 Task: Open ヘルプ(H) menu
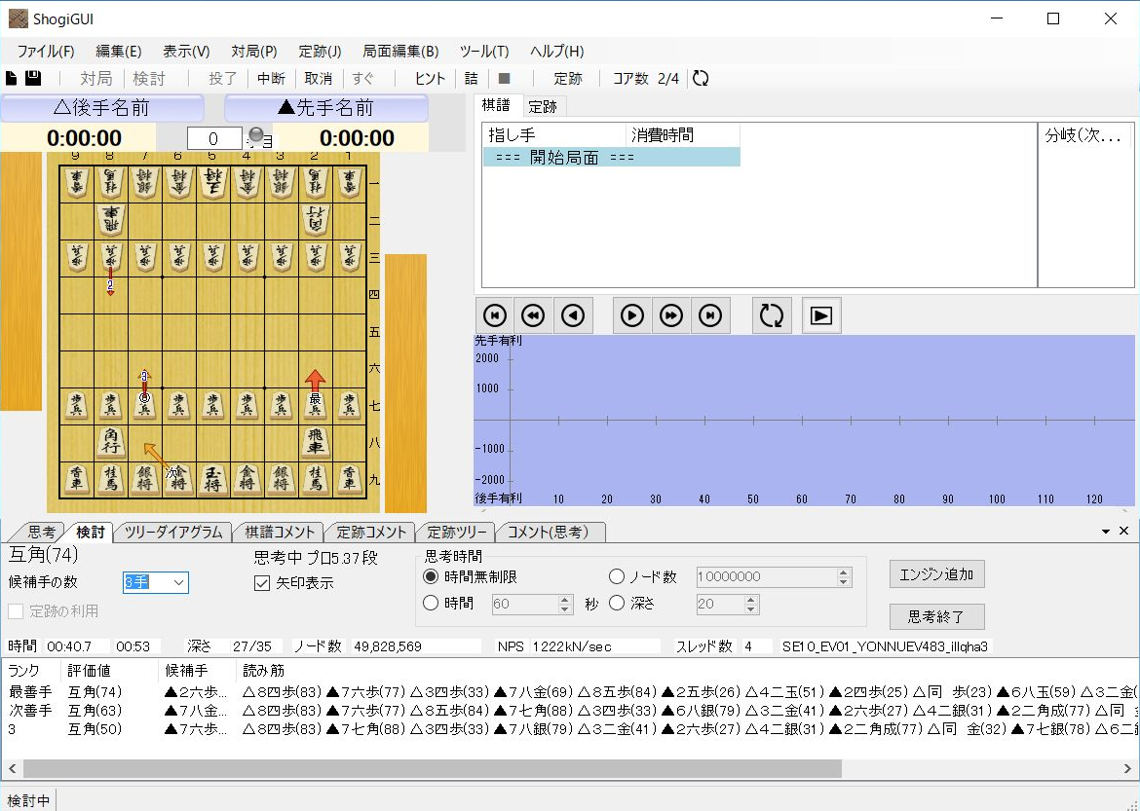click(x=557, y=52)
